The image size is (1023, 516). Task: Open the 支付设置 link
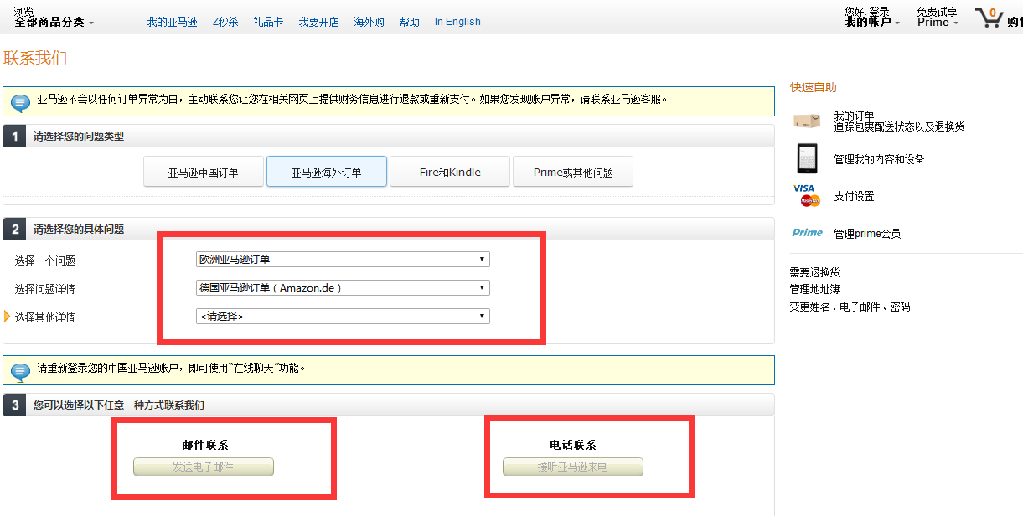tap(854, 196)
